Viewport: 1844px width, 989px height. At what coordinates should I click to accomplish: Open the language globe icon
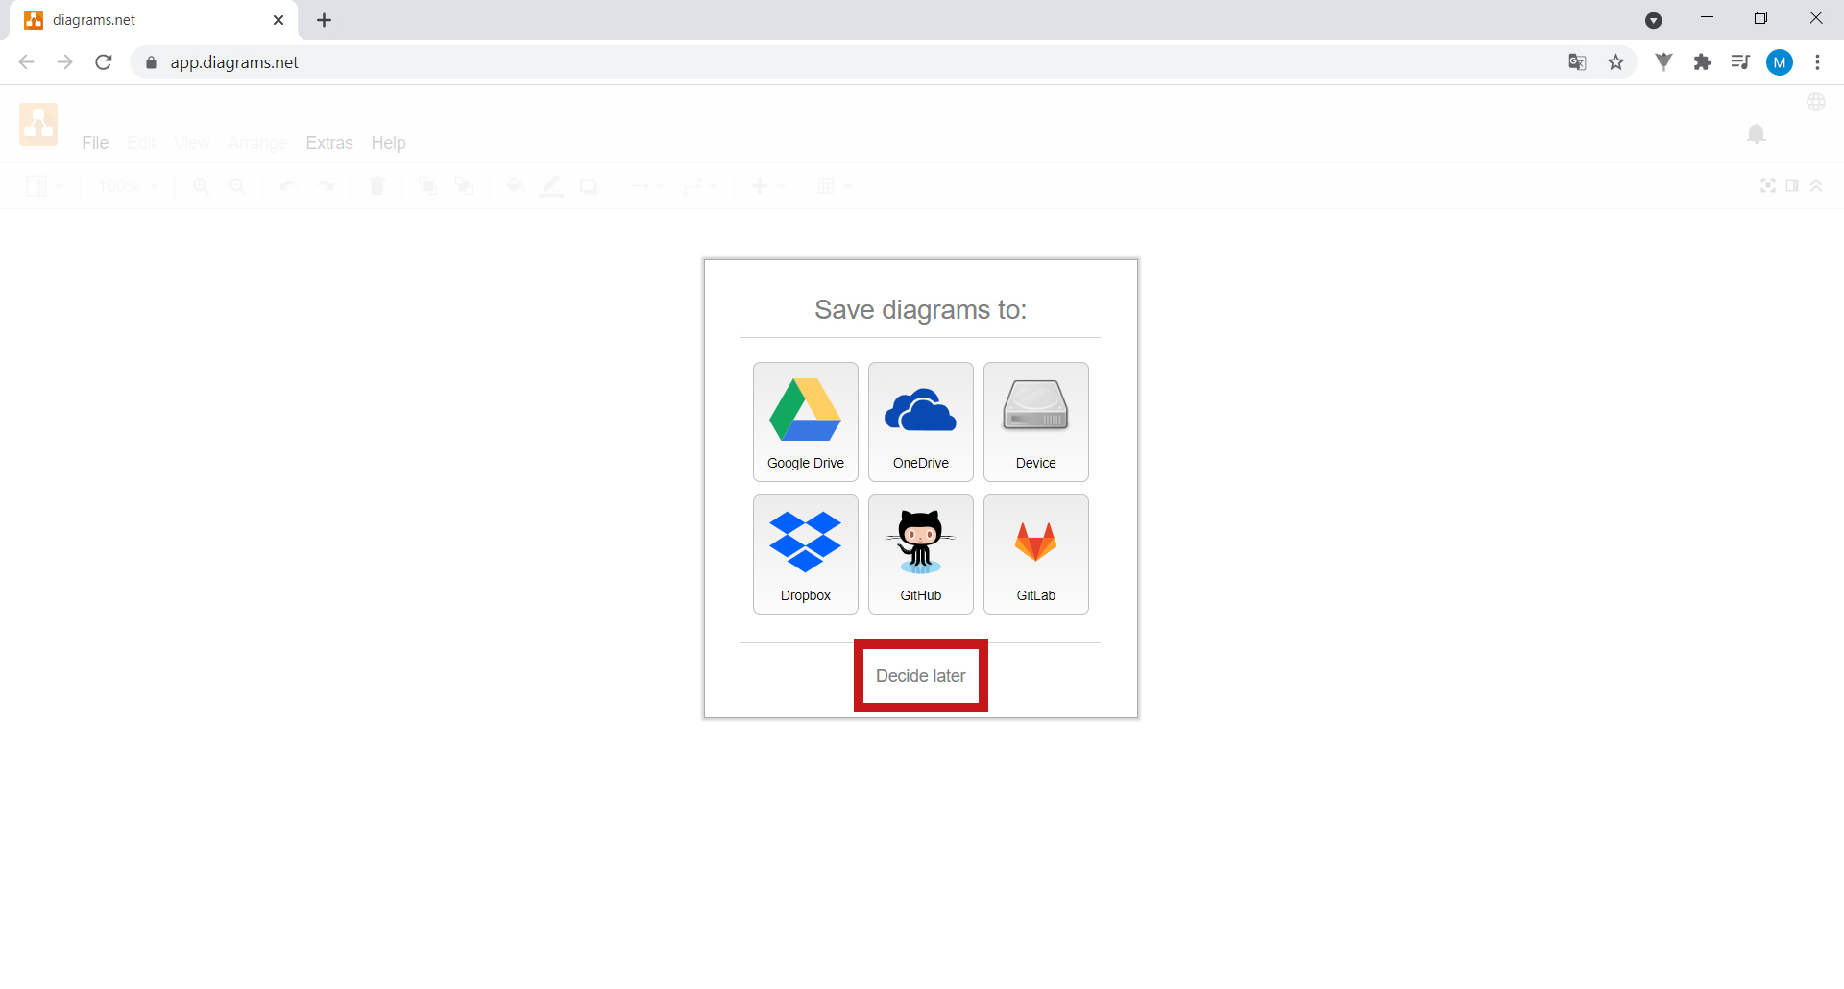point(1815,102)
